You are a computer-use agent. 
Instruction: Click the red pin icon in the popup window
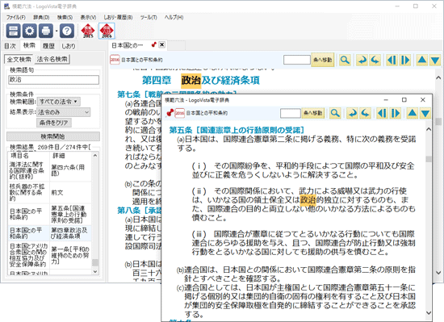[170, 113]
